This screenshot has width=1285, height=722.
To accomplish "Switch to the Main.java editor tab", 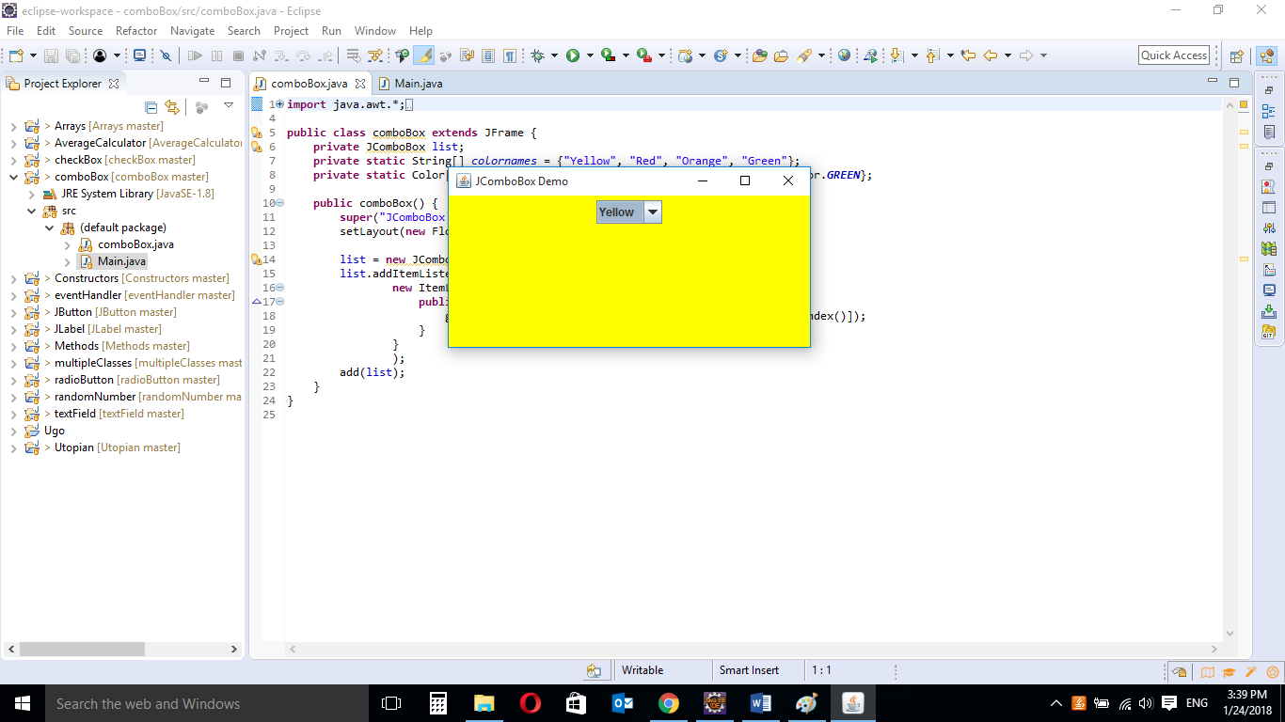I will pyautogui.click(x=417, y=84).
